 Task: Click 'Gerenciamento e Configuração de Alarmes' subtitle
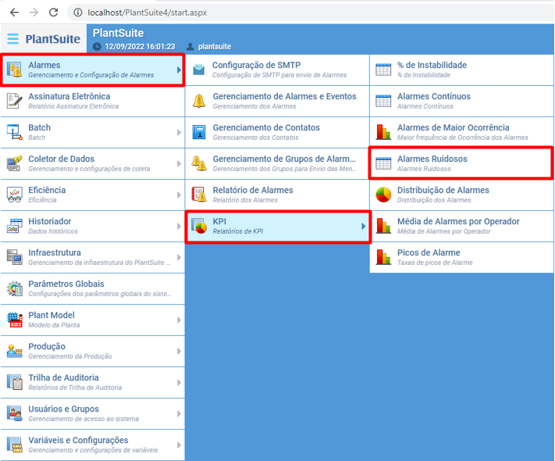(x=91, y=75)
